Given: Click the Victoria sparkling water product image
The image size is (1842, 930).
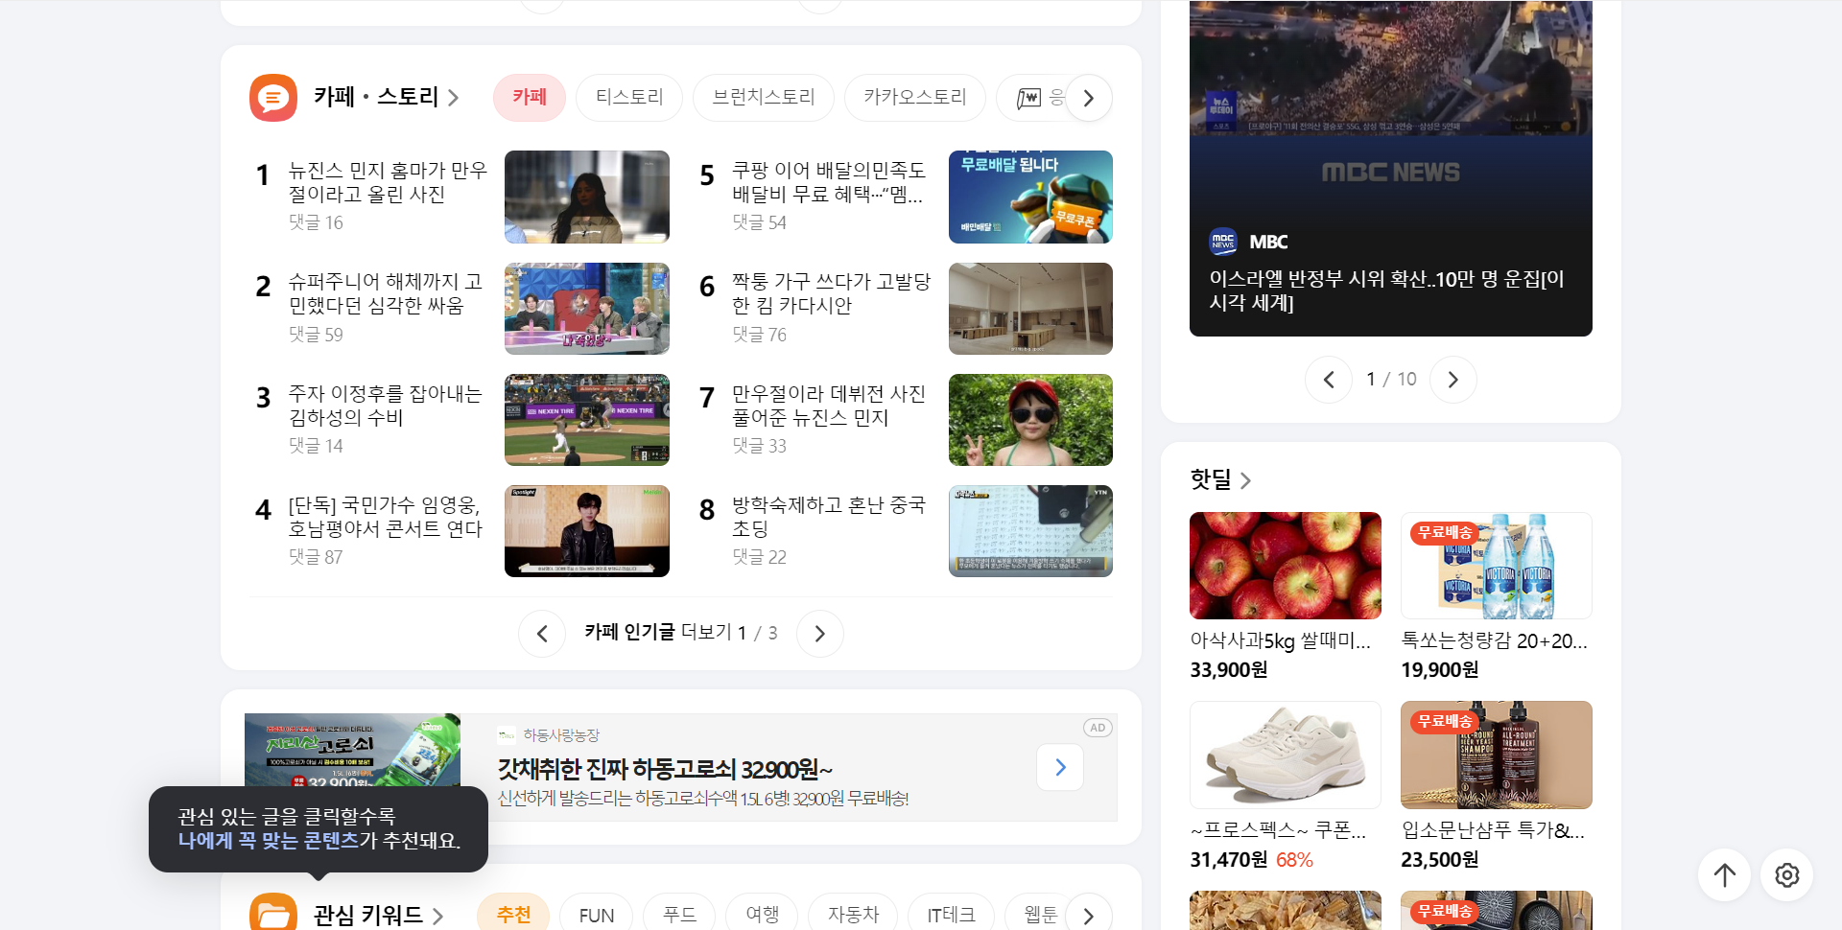Looking at the screenshot, I should [1497, 566].
